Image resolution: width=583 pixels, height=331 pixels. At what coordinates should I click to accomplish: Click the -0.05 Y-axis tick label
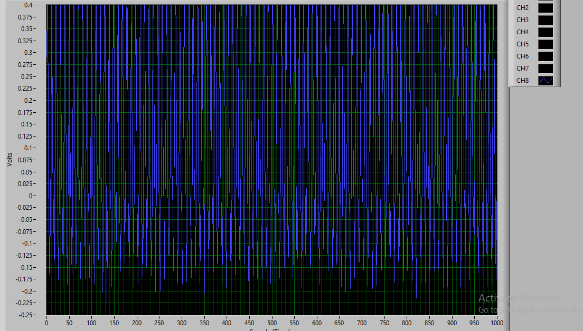[26, 220]
